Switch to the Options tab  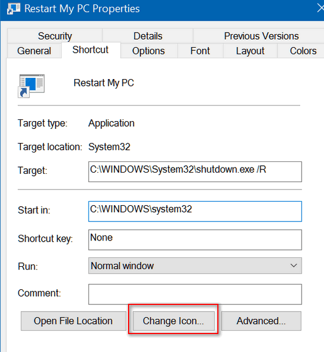148,51
